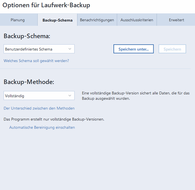This screenshot has width=195, height=190.
Task: Click the Speichern unter... button
Action: click(x=134, y=49)
